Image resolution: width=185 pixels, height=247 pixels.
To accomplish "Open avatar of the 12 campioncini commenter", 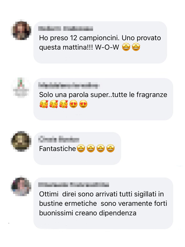I will [x=21, y=30].
